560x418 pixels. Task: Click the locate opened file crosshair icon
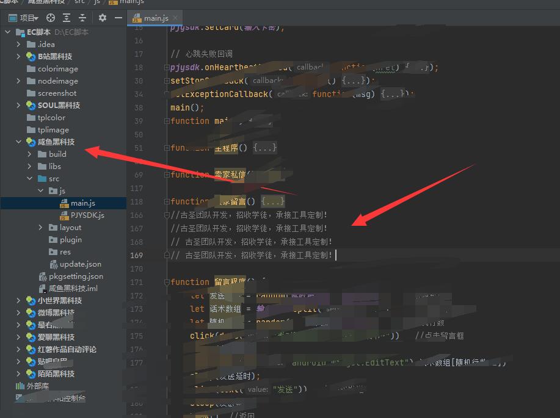[x=51, y=18]
